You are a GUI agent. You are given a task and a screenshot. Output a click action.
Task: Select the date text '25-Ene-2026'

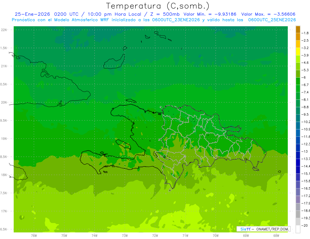tap(33, 14)
